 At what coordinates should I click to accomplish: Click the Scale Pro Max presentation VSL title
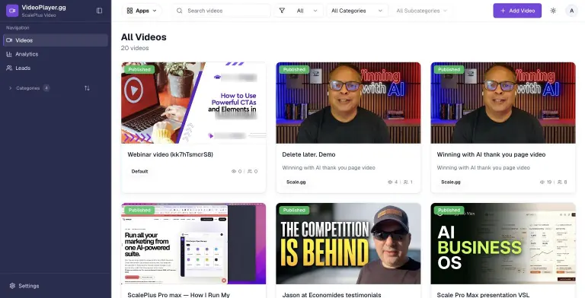483,295
